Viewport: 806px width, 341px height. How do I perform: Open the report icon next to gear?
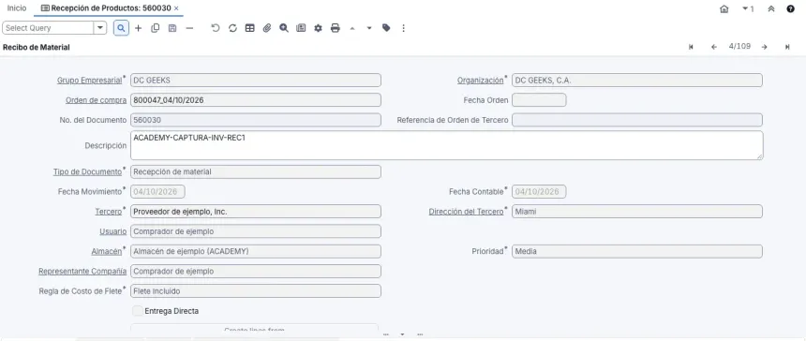click(301, 28)
